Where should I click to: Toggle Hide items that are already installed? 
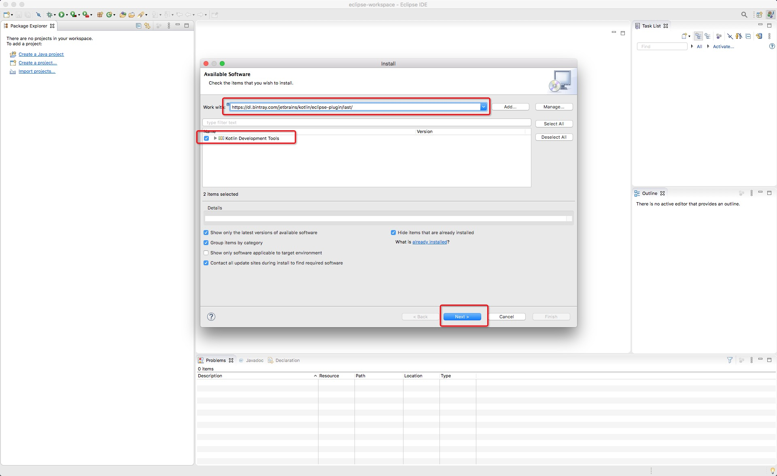393,233
